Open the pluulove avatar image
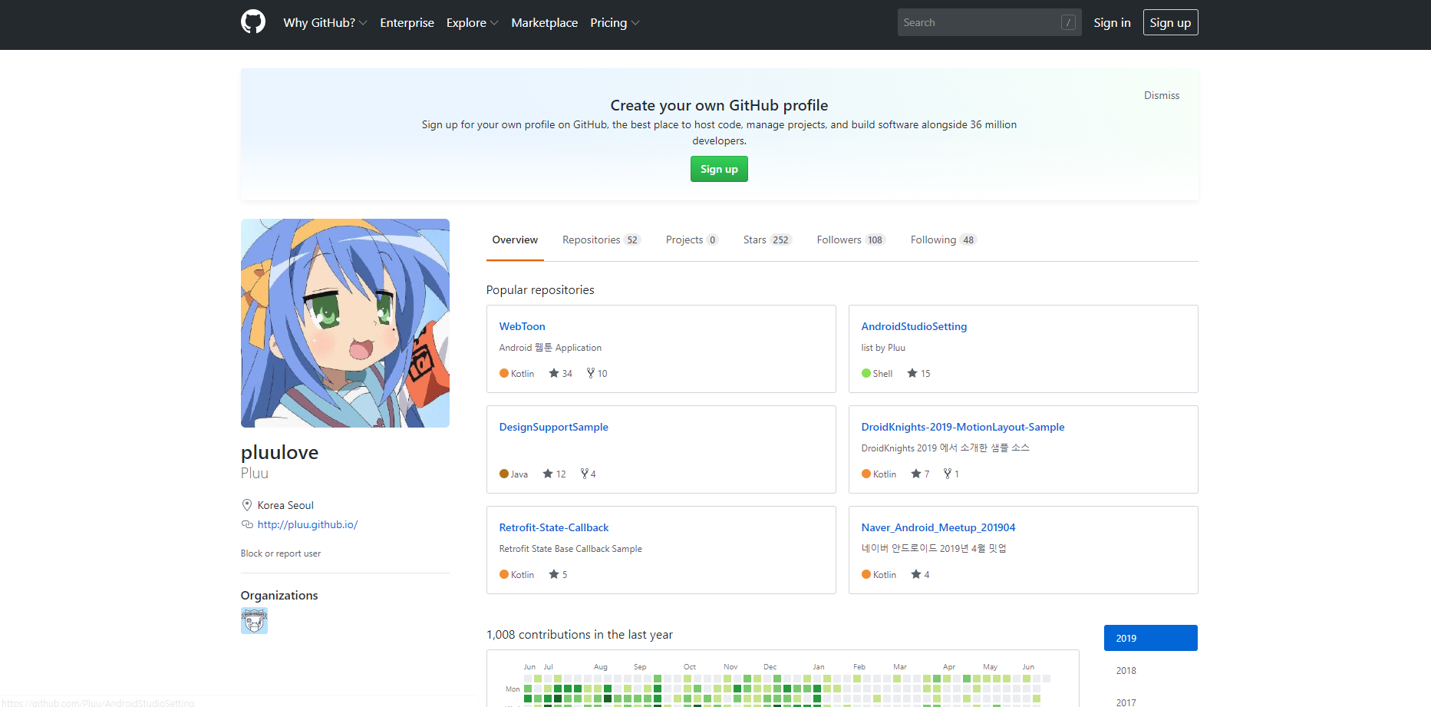The width and height of the screenshot is (1431, 707). 345,323
